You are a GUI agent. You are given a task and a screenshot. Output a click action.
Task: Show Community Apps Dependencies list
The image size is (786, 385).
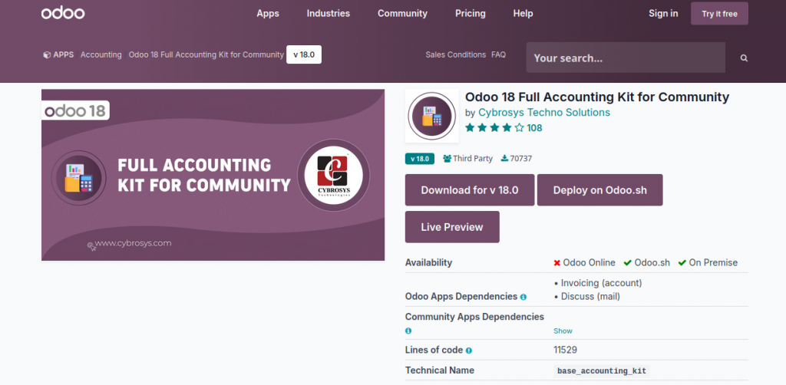pyautogui.click(x=563, y=331)
